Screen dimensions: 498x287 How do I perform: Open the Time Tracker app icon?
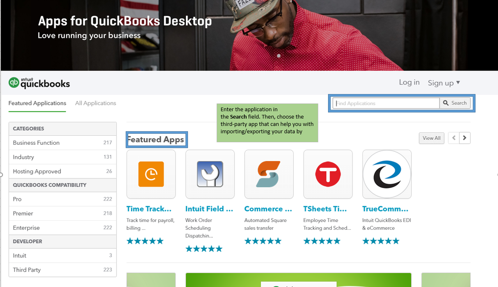click(151, 174)
